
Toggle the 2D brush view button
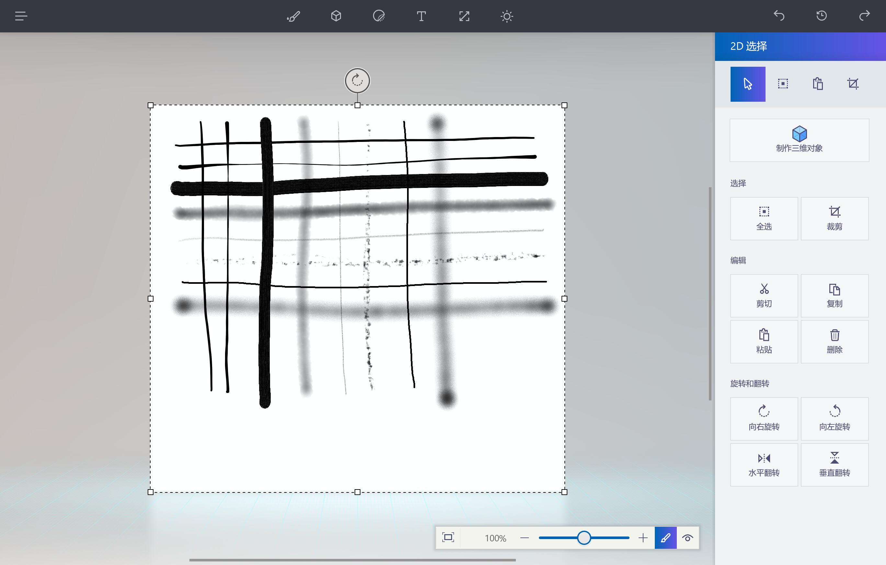point(665,538)
